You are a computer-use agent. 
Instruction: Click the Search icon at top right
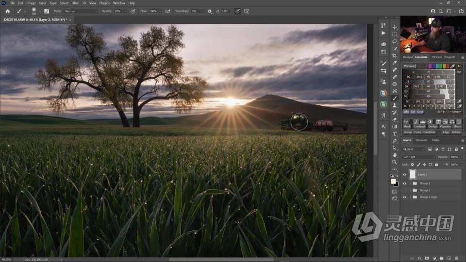441,11
